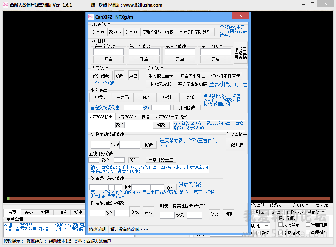
Task: Open 旧版 tab in main window
Action: [62, 212]
